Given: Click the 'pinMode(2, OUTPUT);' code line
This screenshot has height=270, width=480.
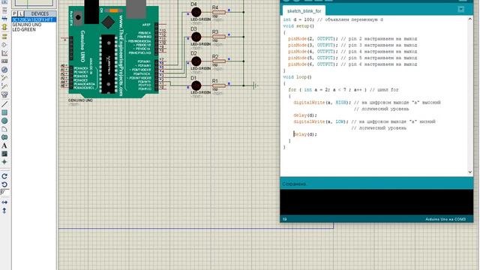Looking at the screenshot, I should pyautogui.click(x=352, y=39).
